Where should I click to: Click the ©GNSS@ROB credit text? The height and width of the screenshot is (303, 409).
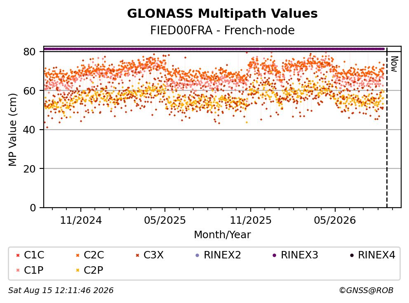[x=366, y=291]
